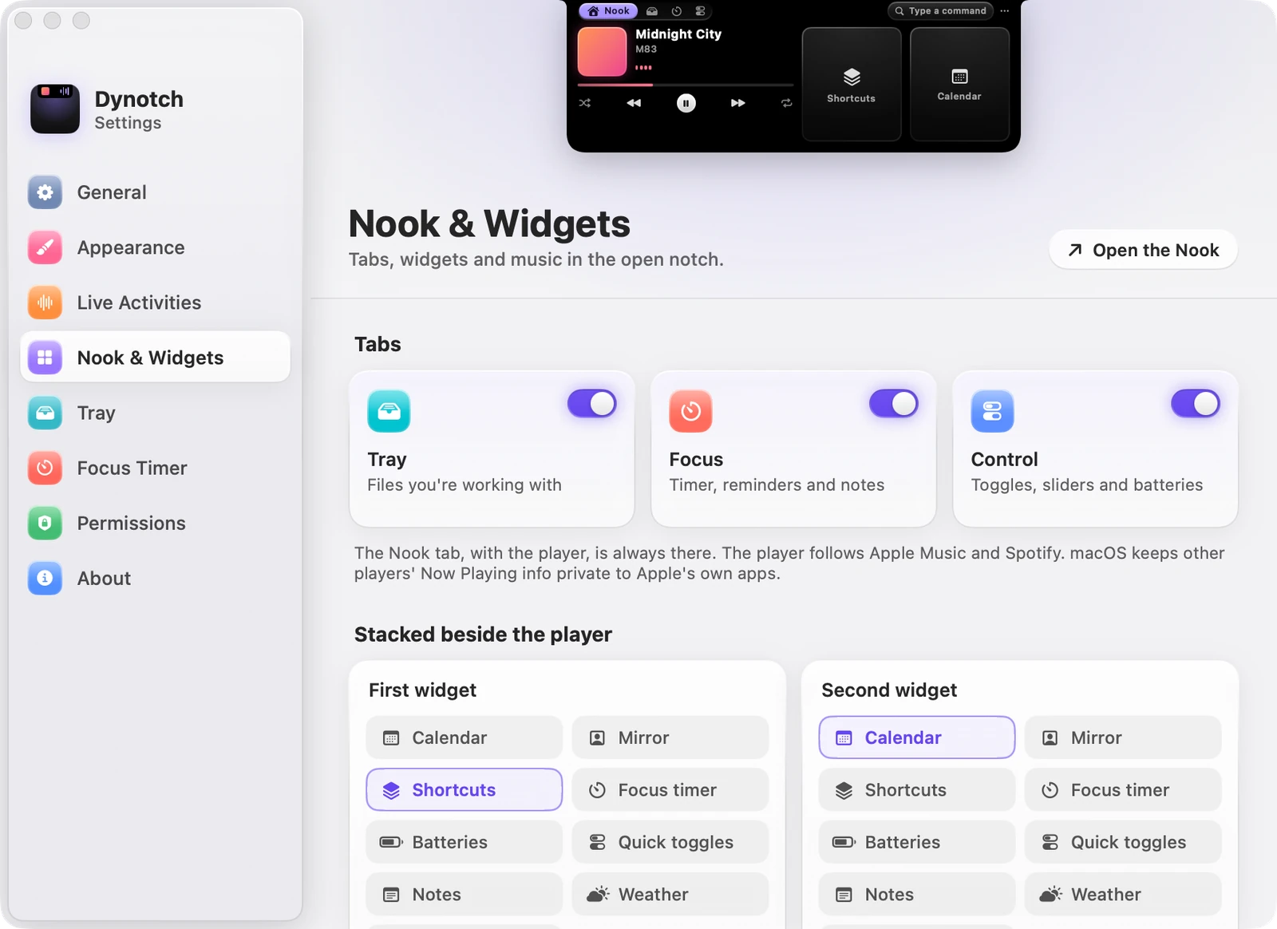
Task: Skip to the next track
Action: 738,103
